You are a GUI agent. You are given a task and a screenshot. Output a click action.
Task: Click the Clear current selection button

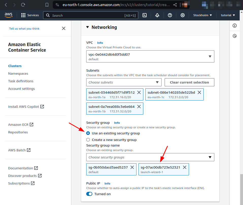[189, 82]
